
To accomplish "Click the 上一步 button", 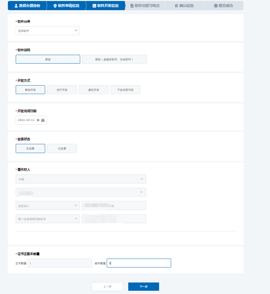I will click(107, 286).
